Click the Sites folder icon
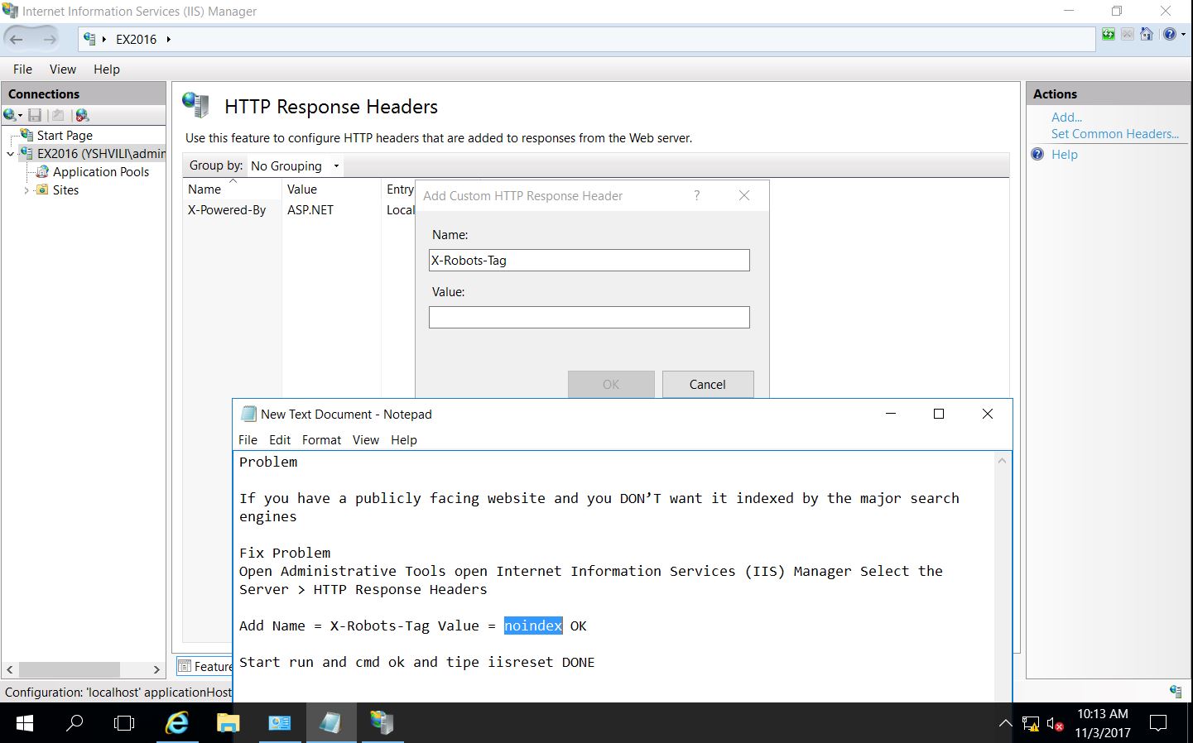The image size is (1193, 743). (x=42, y=189)
